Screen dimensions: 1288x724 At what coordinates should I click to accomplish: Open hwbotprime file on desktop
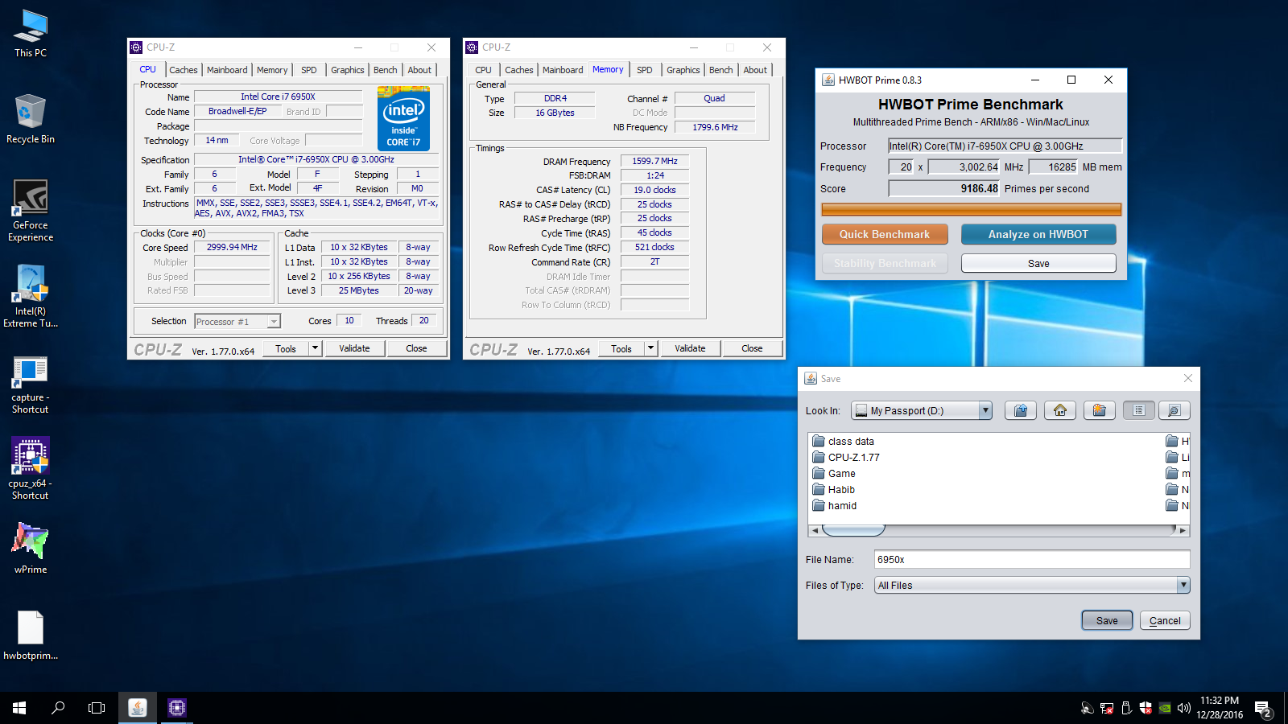coord(31,636)
